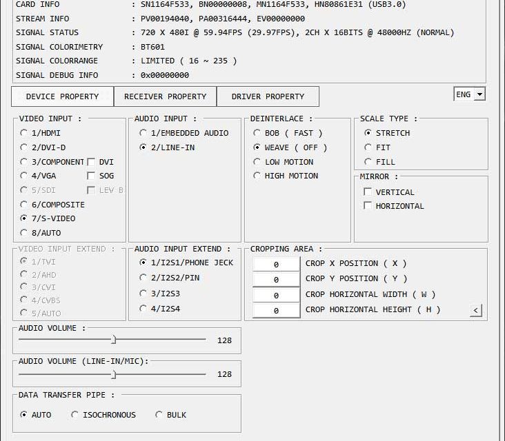Toggle the SOG checkbox

tap(91, 176)
